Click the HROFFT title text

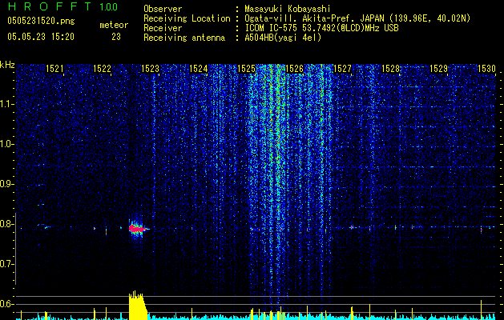point(50,6)
